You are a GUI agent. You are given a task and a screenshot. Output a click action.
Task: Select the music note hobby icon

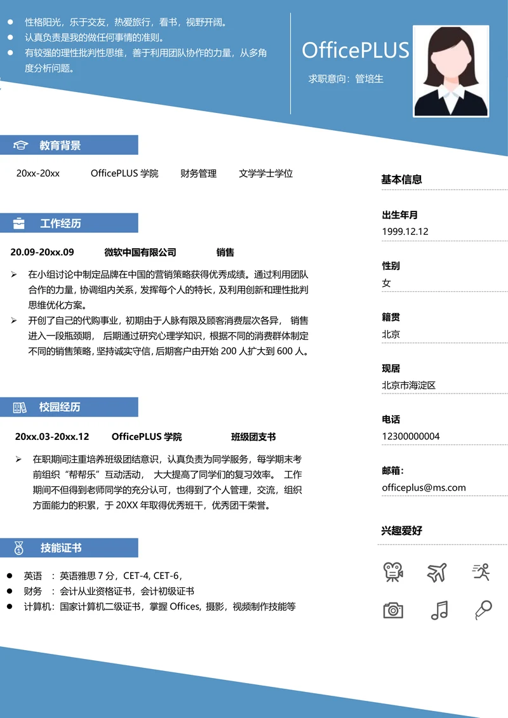[439, 610]
